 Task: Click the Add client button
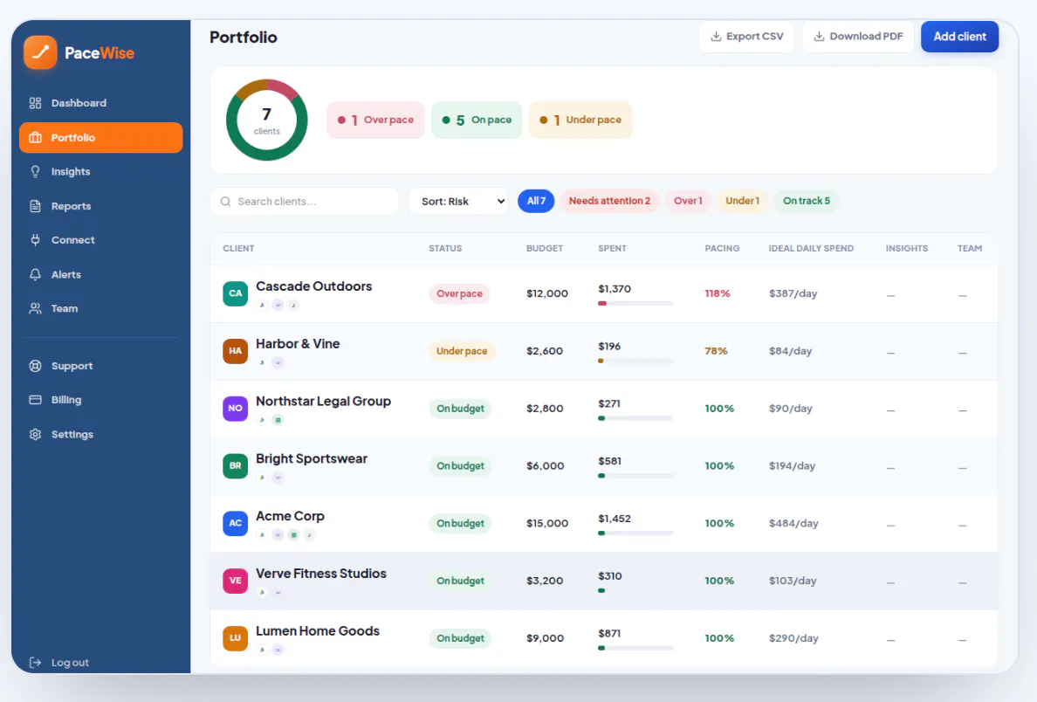[x=959, y=37]
